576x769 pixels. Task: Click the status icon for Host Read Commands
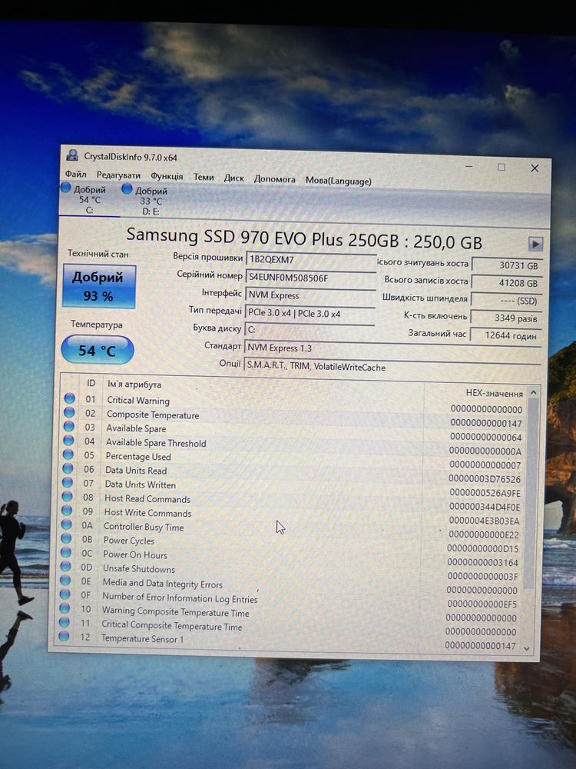click(x=67, y=496)
